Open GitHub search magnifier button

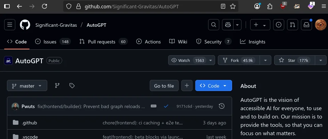(x=214, y=25)
